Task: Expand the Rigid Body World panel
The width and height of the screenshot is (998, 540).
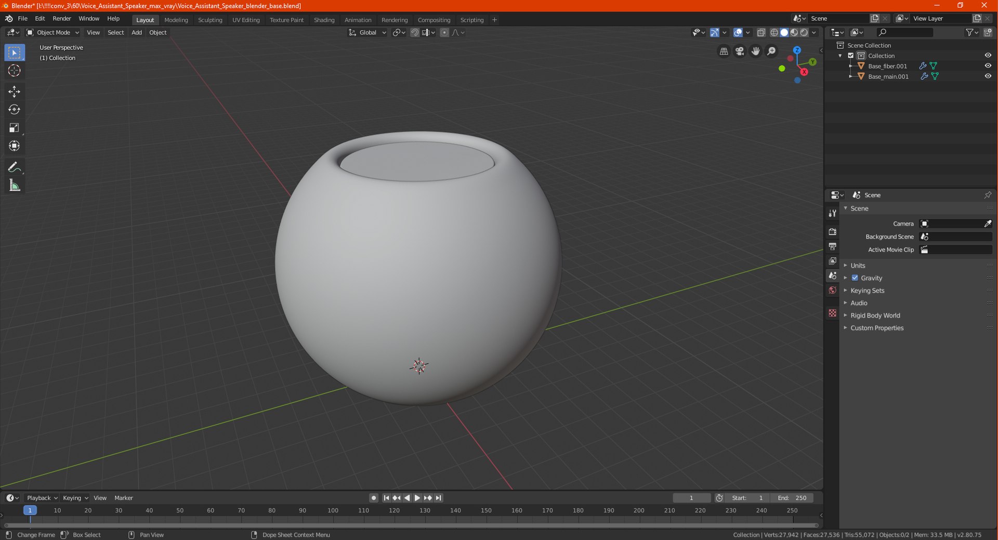Action: [x=875, y=315]
